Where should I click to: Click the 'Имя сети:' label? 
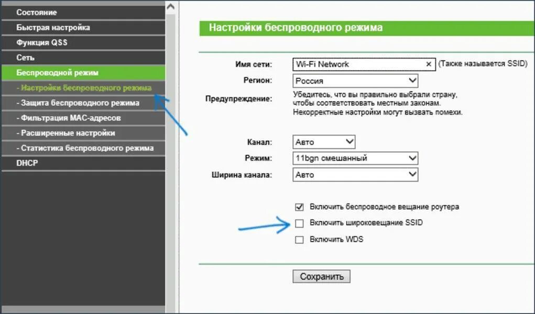254,64
